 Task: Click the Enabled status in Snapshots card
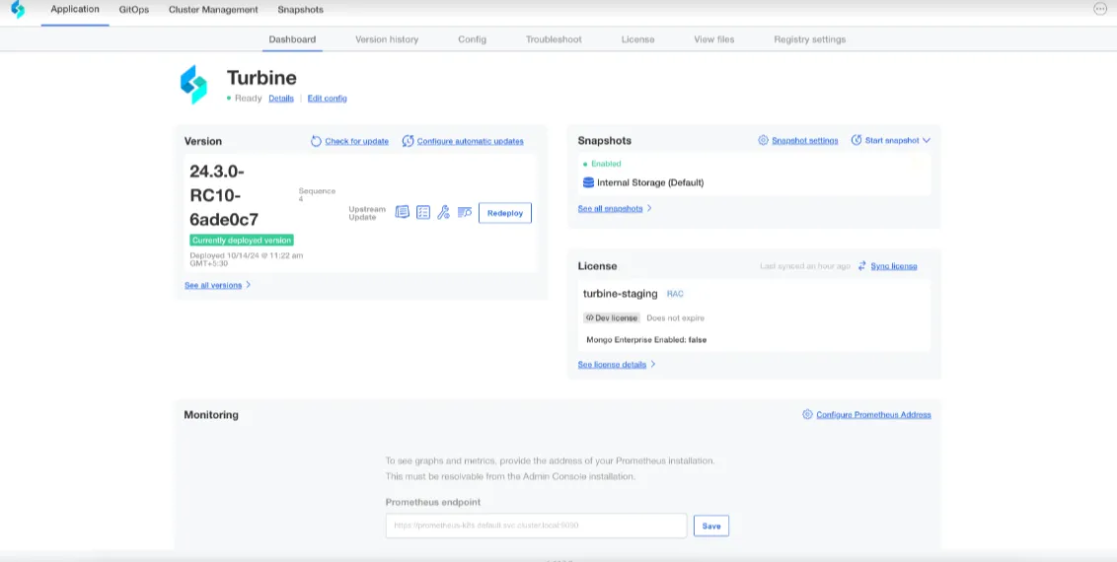(606, 164)
